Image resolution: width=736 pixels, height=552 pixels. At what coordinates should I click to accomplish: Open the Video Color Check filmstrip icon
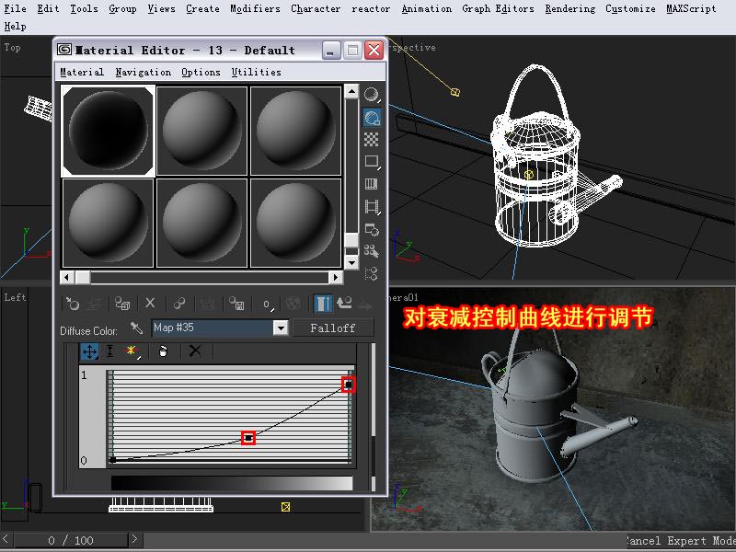click(372, 184)
